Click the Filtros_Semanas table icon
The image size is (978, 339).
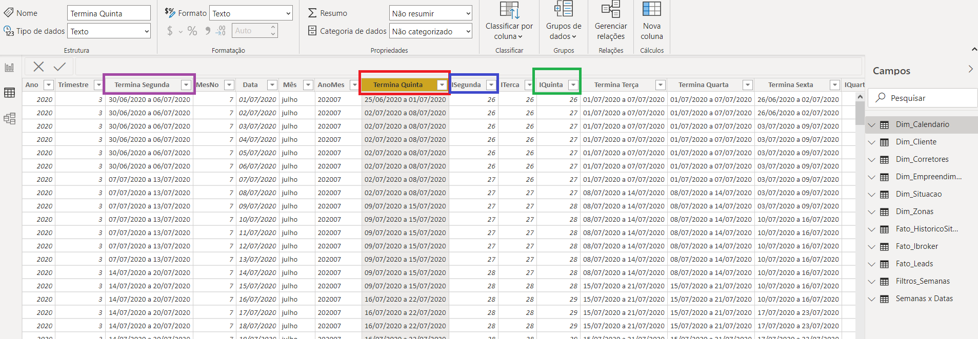pyautogui.click(x=885, y=281)
